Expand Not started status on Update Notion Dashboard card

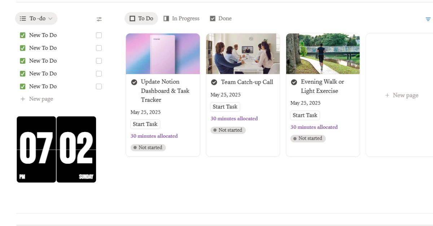148,147
